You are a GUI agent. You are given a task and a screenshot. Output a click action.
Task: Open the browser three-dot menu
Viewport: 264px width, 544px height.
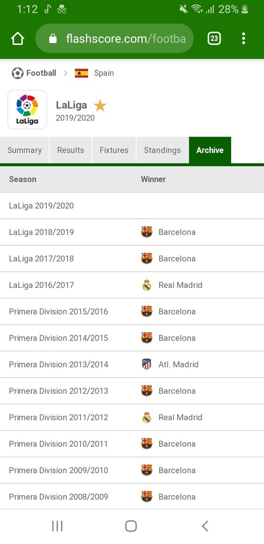[x=243, y=38]
